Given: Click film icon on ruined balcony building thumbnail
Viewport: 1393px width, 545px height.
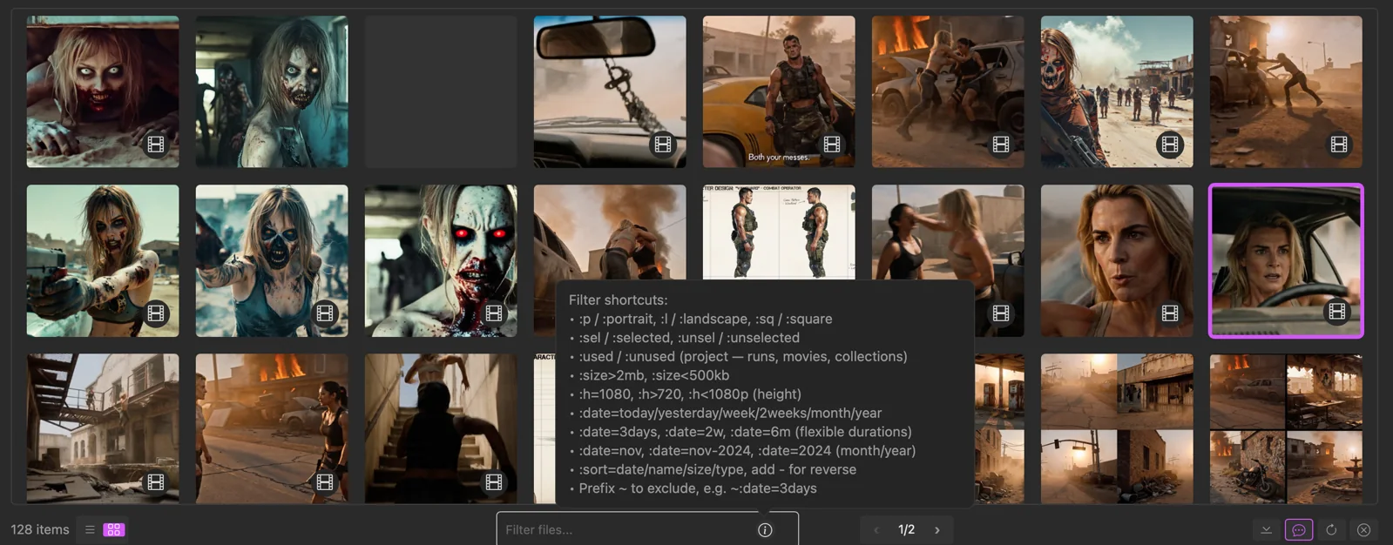Looking at the screenshot, I should click(x=156, y=482).
